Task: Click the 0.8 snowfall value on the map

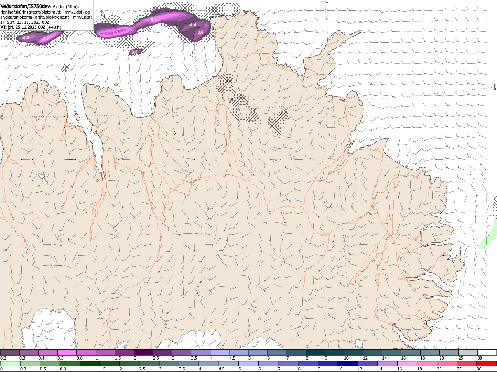Action: coord(154,19)
